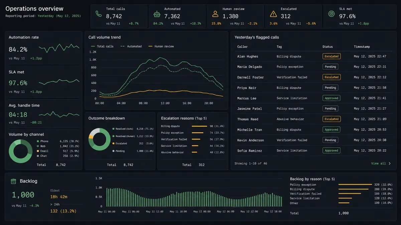Click the oldest backlog value 18h 42m
Image resolution: width=401 pixels, height=225 pixels.
[59, 197]
